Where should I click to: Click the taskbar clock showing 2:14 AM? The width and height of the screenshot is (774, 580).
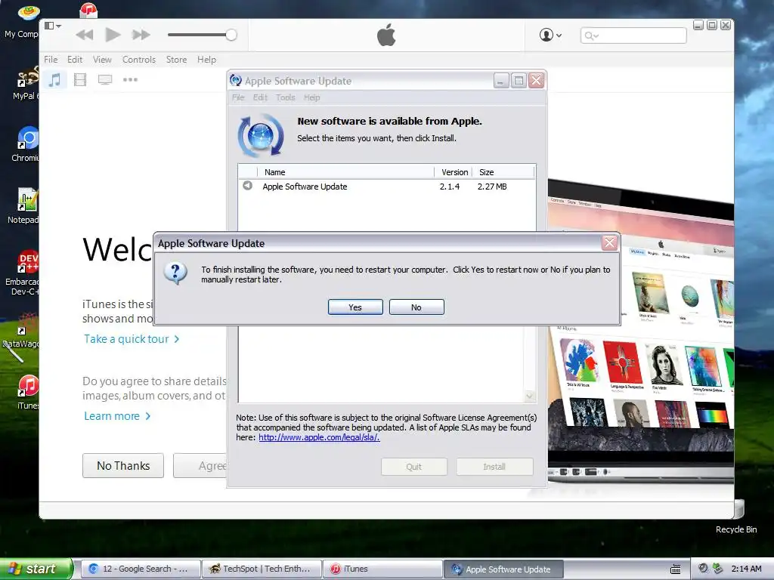pos(746,569)
